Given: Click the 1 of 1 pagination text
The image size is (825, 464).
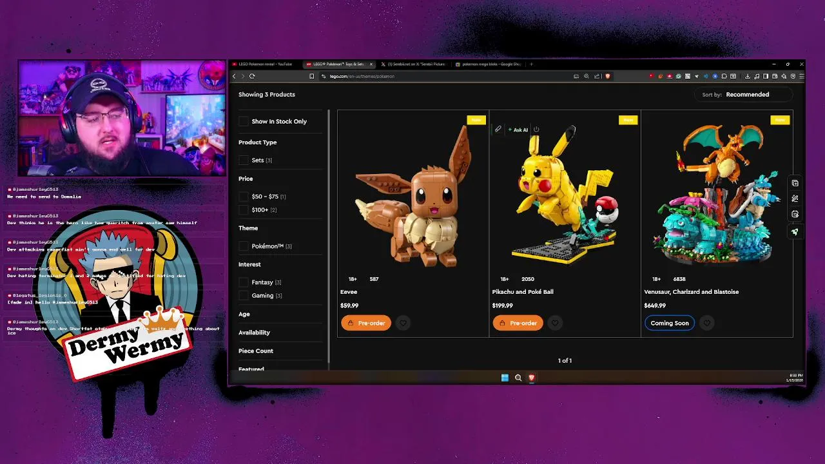Looking at the screenshot, I should [565, 361].
